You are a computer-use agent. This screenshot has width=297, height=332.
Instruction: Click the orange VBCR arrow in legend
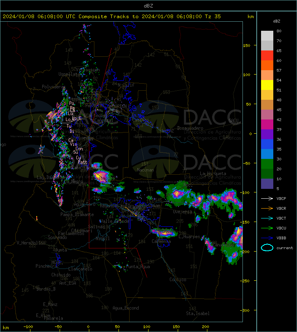[x=267, y=208]
